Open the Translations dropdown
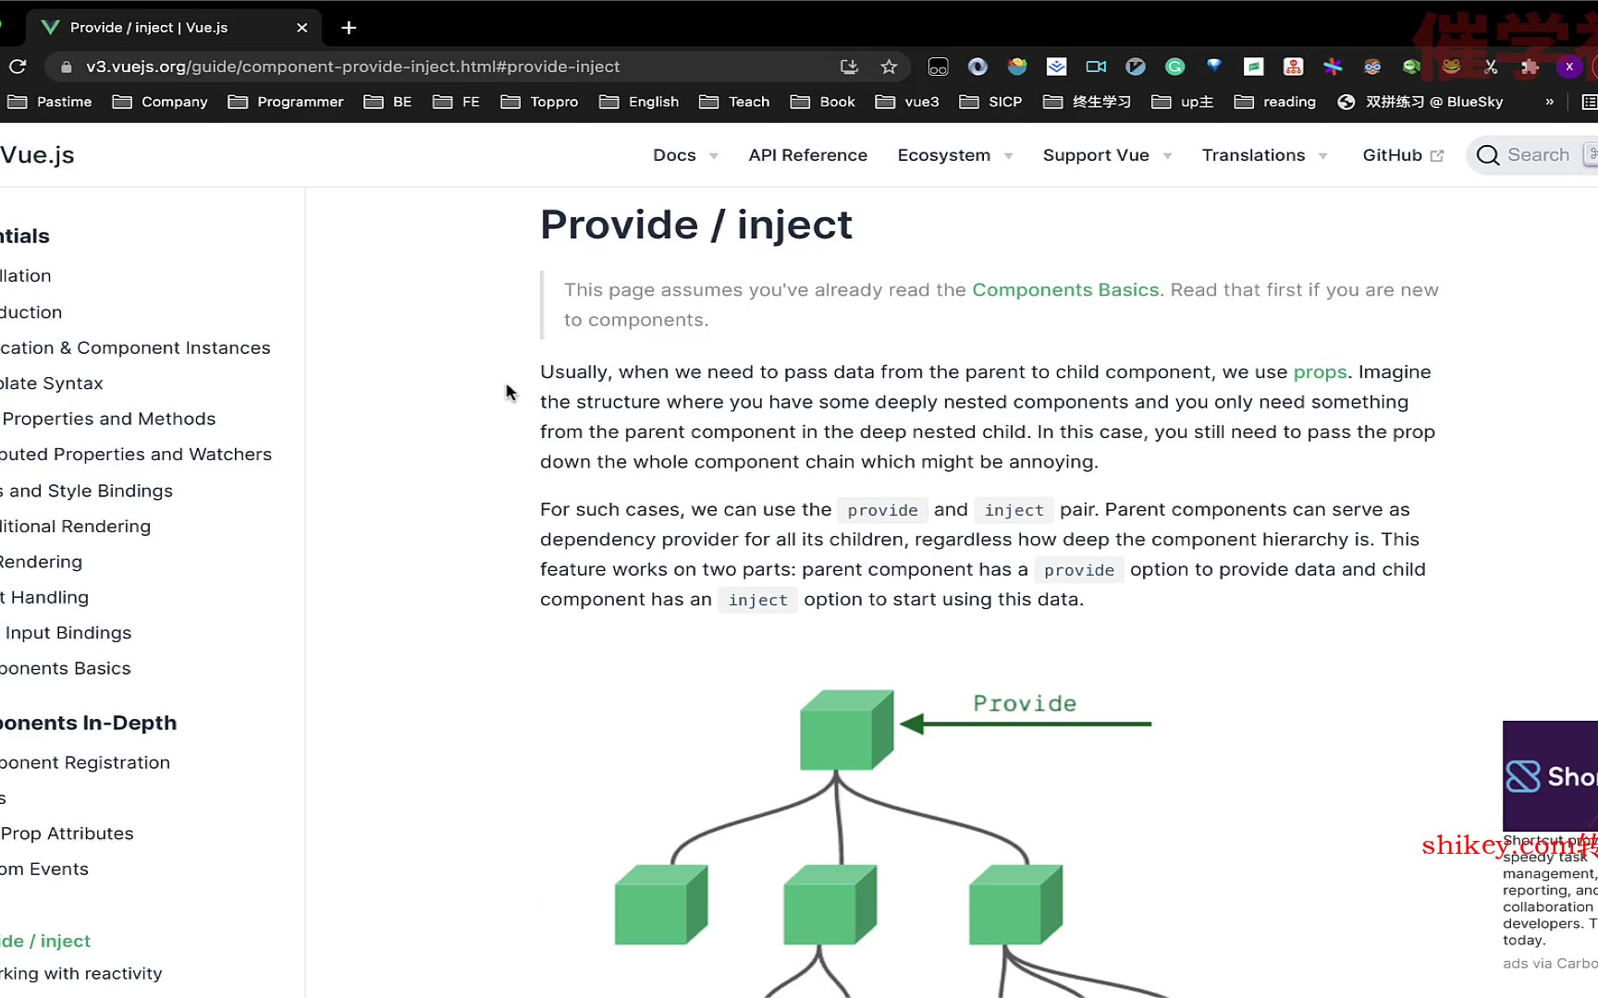 click(x=1264, y=155)
